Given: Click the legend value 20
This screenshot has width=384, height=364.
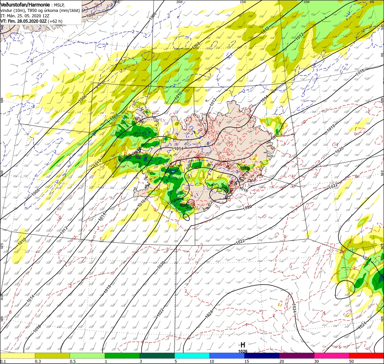Looking at the screenshot, I should pyautogui.click(x=281, y=361).
